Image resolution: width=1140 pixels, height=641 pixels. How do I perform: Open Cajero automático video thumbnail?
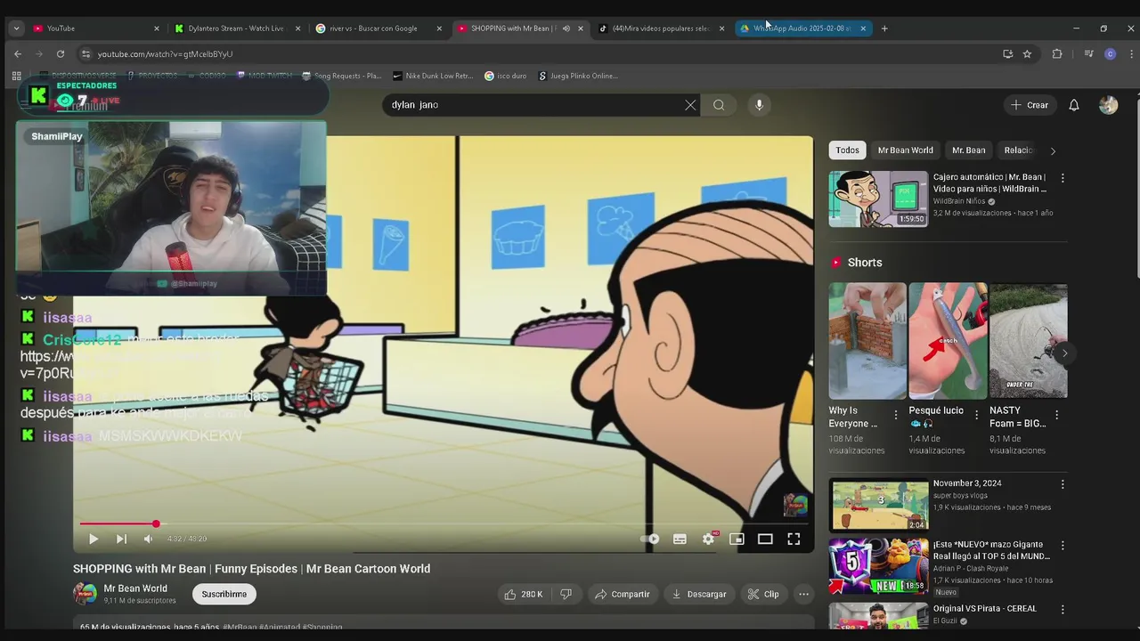[878, 199]
